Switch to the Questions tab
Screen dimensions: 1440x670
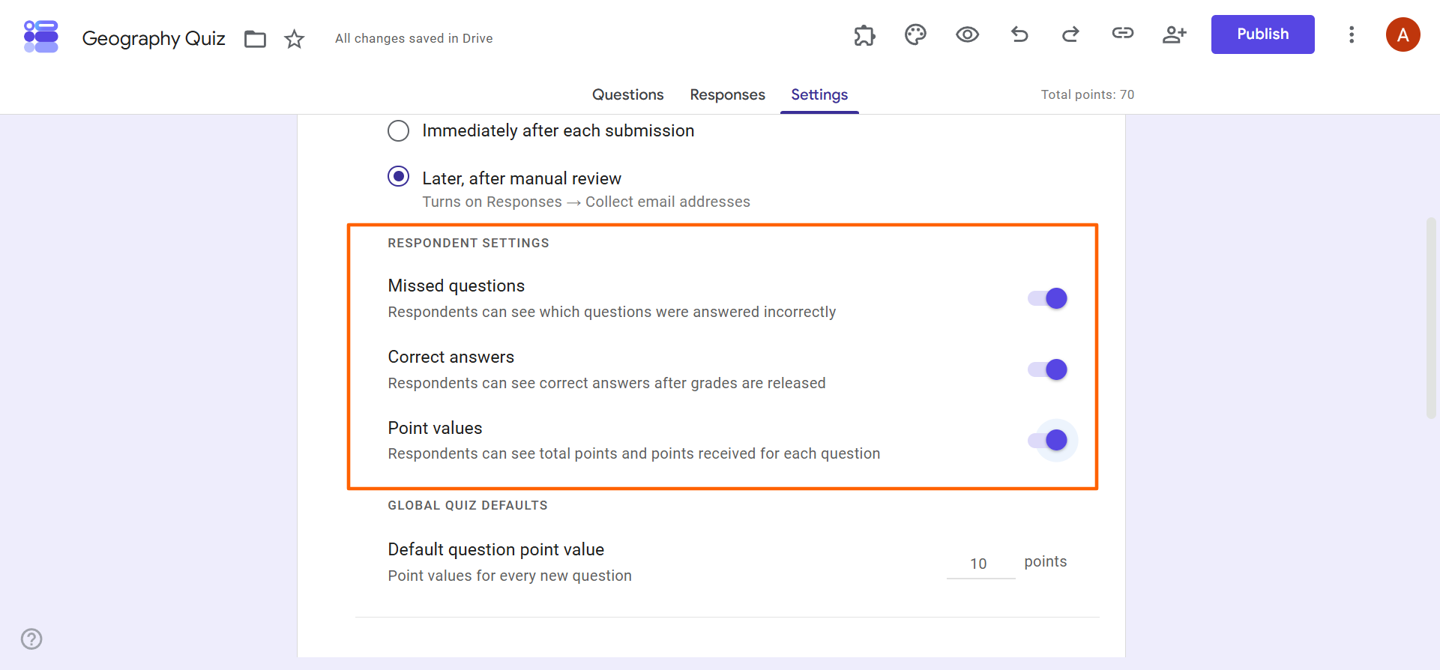[628, 95]
